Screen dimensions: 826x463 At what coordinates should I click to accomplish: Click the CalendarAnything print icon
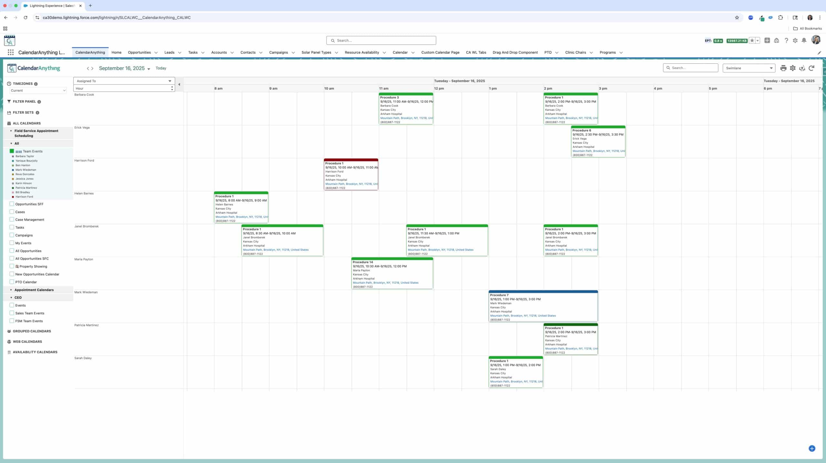[783, 68]
